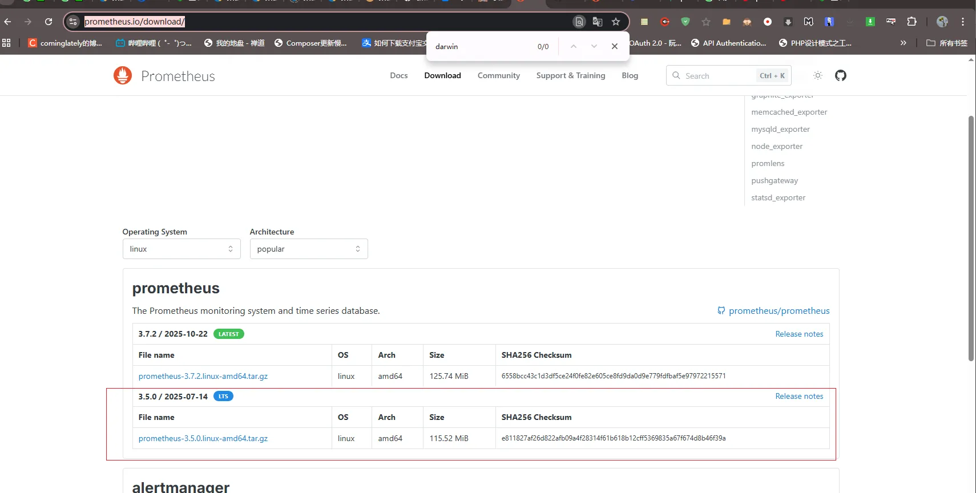976x493 pixels.
Task: Open the Operating System dropdown showing linux
Action: [x=182, y=249]
